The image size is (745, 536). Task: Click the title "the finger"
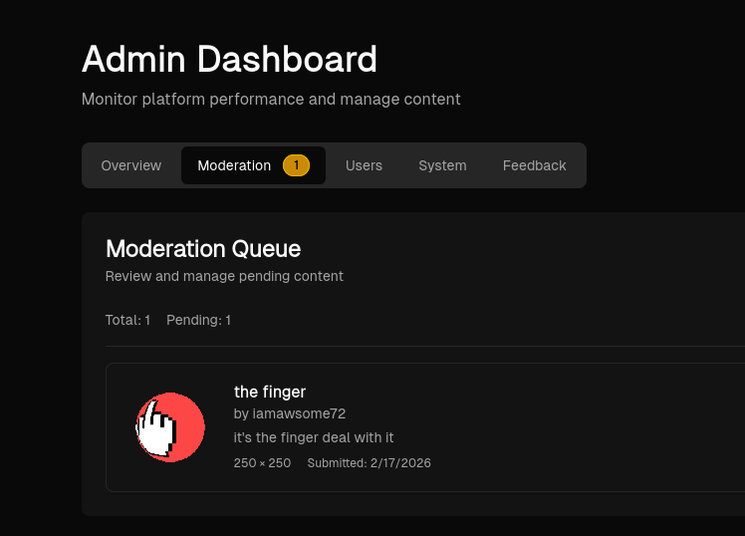pos(270,392)
